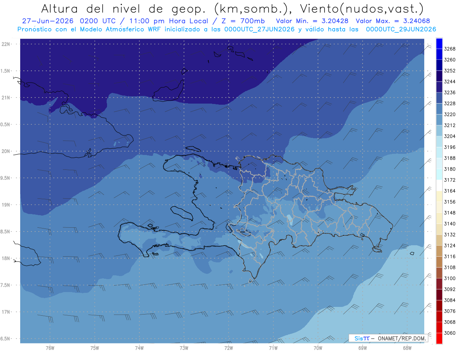This screenshot has height=353, width=457.
Task: Click the '3228' color bar value
Action: 450,104
